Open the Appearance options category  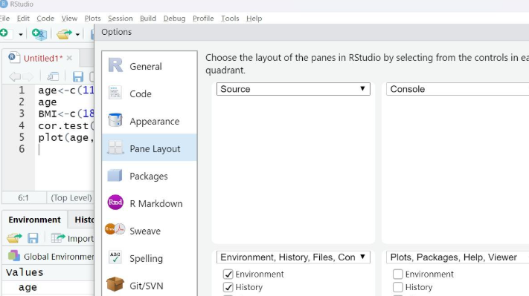click(x=149, y=121)
